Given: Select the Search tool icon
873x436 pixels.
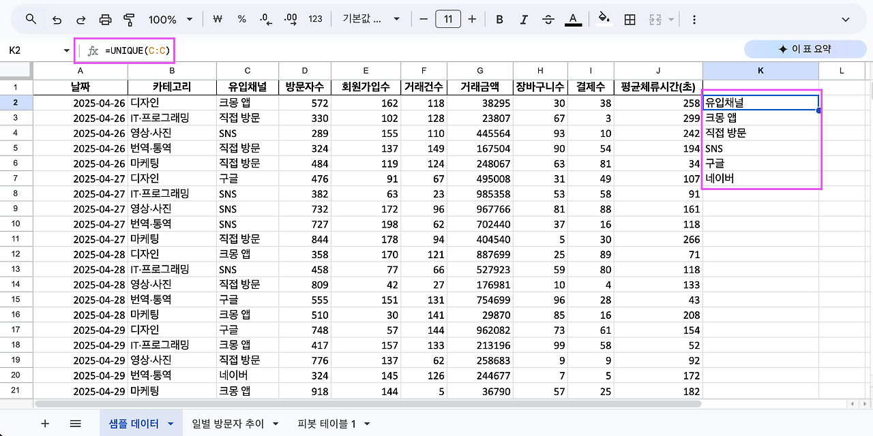Looking at the screenshot, I should (31, 18).
